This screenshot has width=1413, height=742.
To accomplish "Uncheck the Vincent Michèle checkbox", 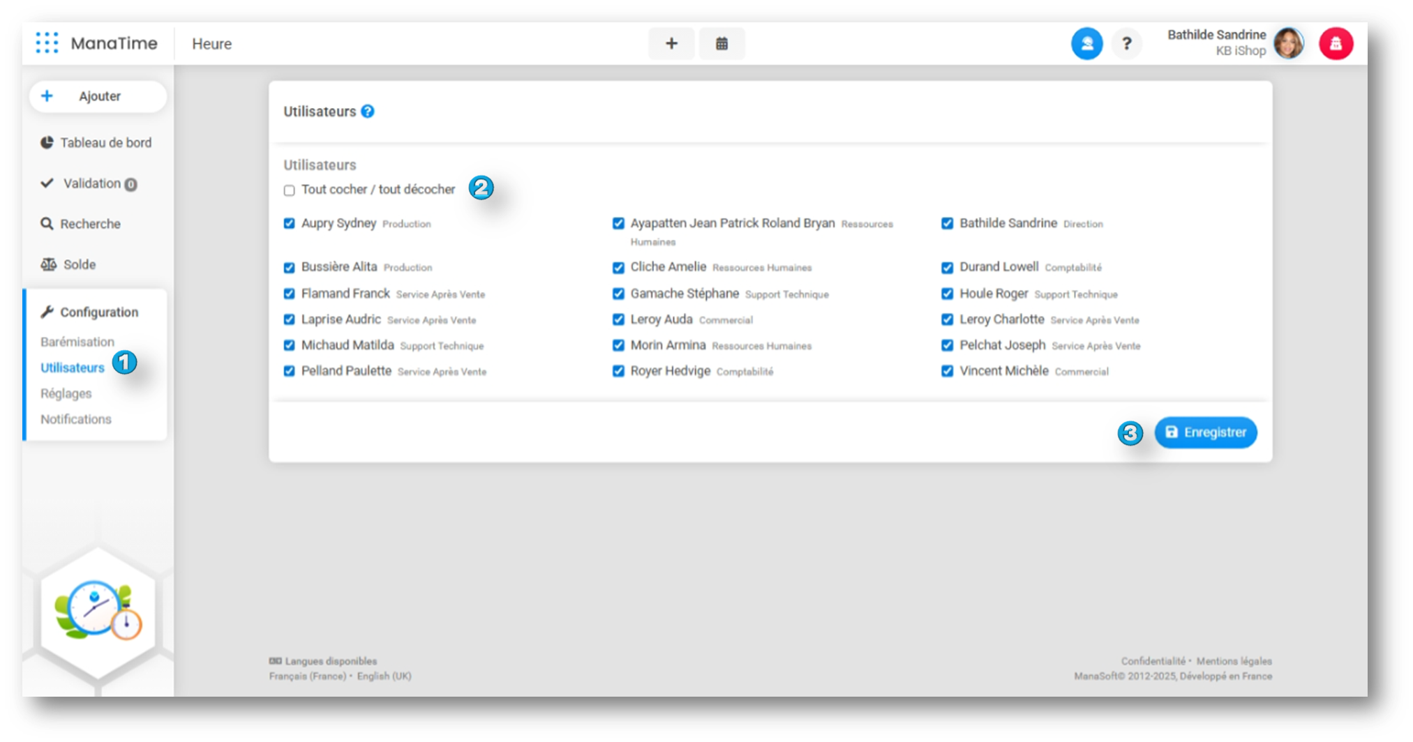I will (x=947, y=372).
